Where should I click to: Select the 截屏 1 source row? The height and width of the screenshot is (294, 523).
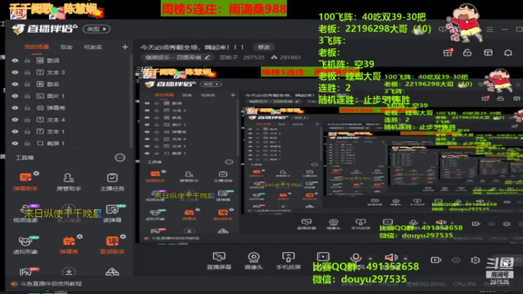(69, 143)
